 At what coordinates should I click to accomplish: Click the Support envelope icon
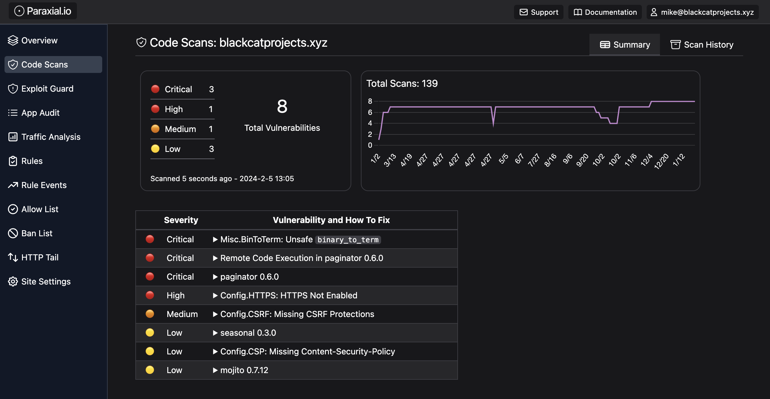click(x=524, y=12)
